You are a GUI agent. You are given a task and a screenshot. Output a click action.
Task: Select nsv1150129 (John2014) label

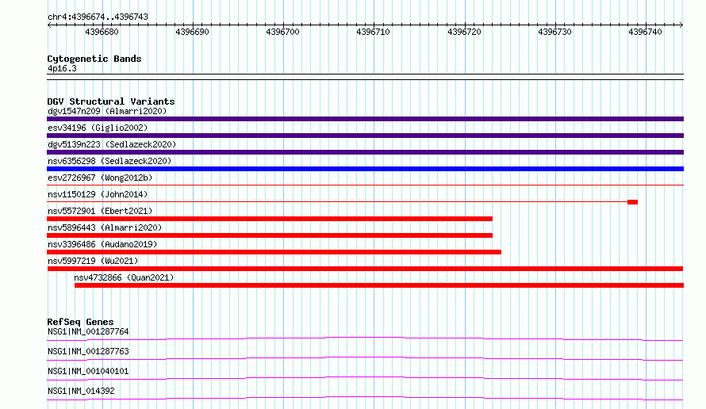pos(98,194)
